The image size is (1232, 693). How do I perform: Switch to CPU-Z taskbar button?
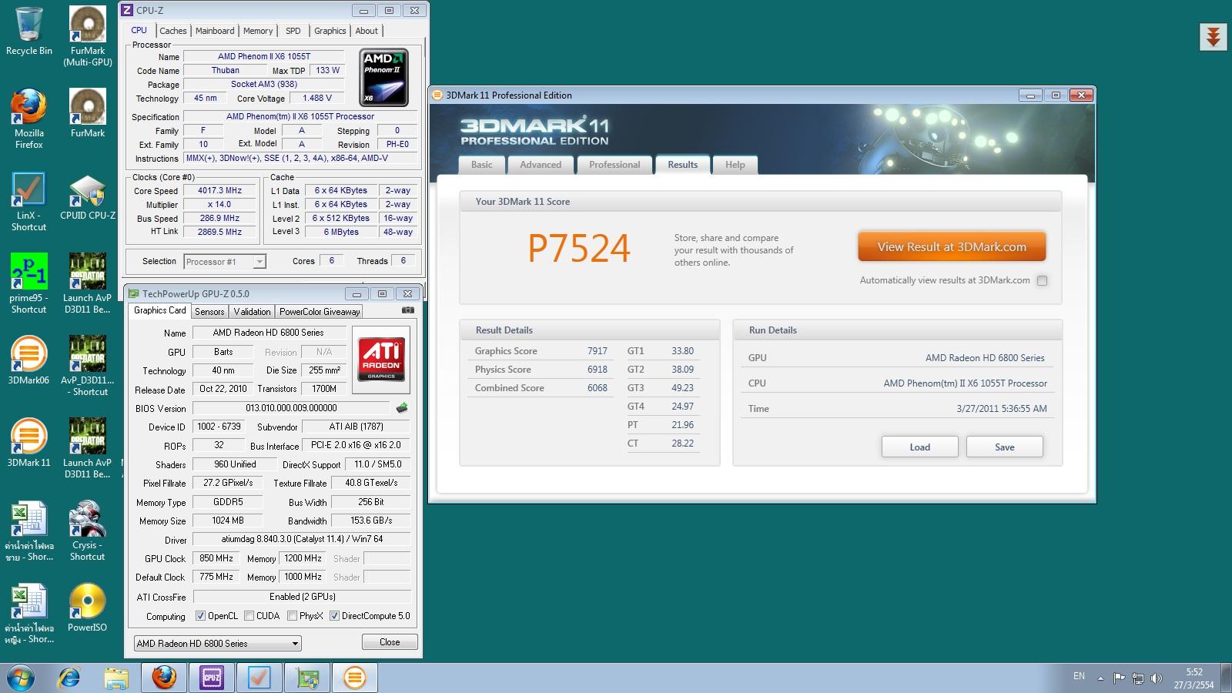tap(212, 678)
